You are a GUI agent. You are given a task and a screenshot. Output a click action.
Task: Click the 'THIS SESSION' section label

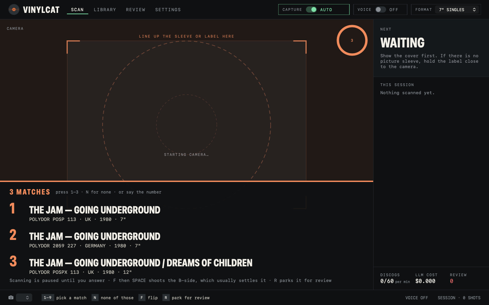pyautogui.click(x=397, y=85)
